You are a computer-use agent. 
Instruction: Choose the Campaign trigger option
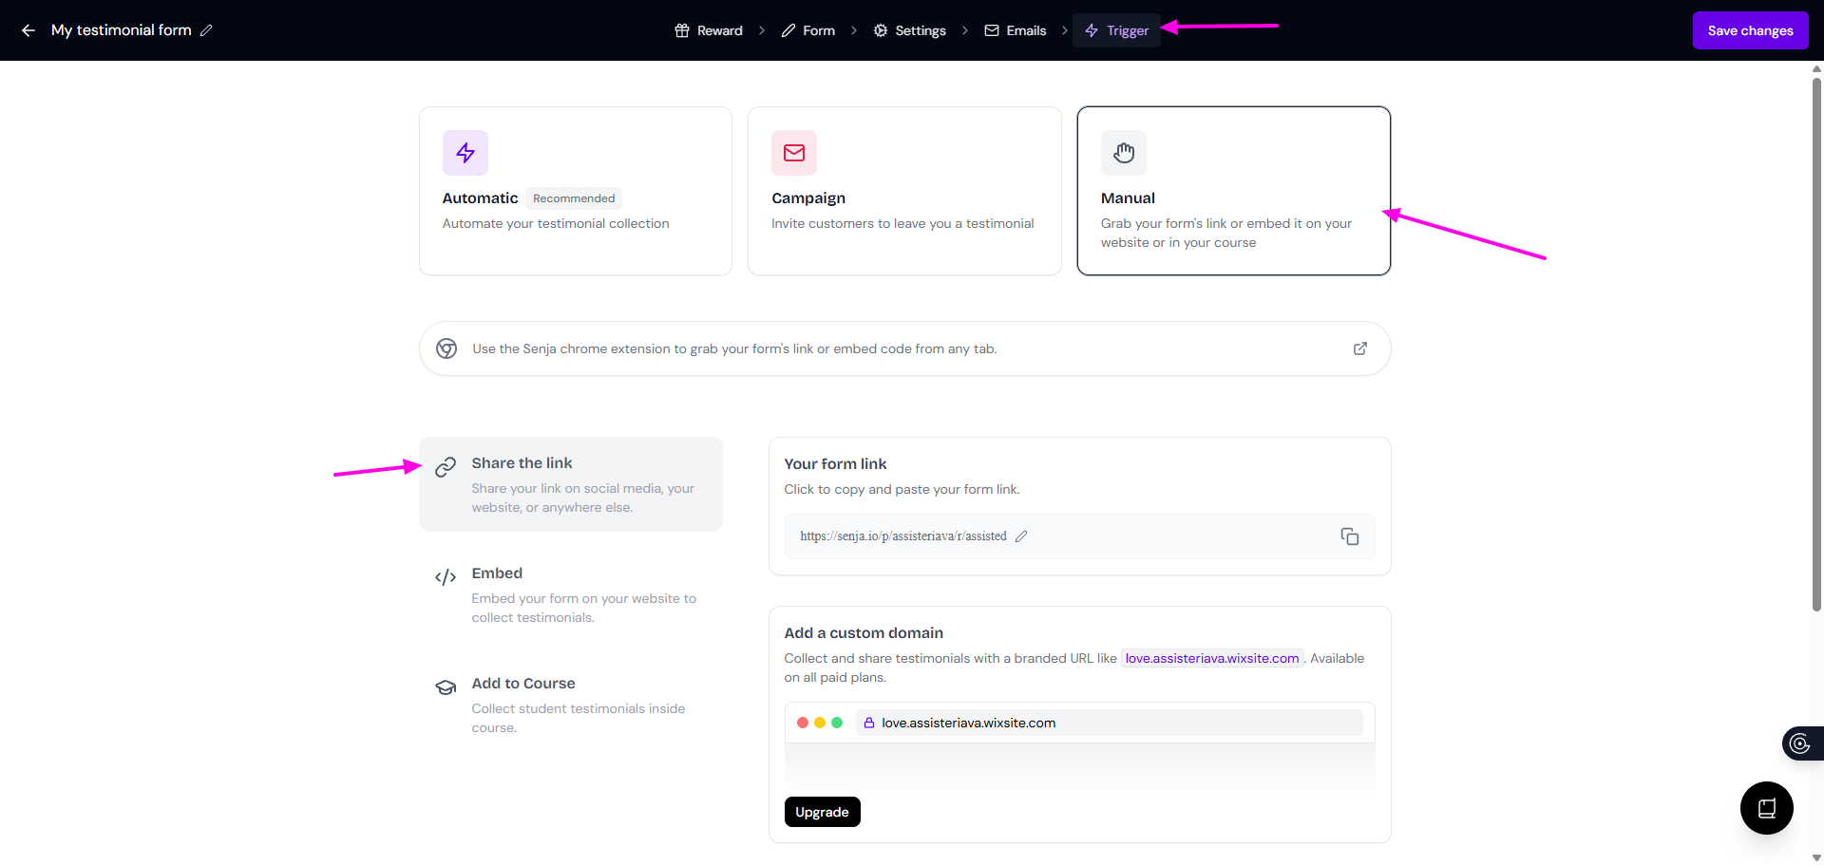coord(903,191)
